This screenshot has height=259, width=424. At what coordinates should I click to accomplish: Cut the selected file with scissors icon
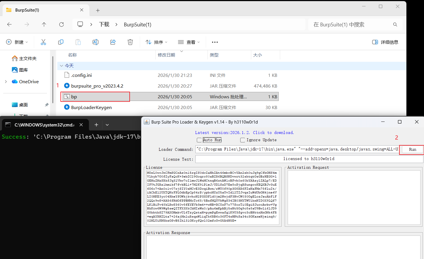(x=43, y=42)
